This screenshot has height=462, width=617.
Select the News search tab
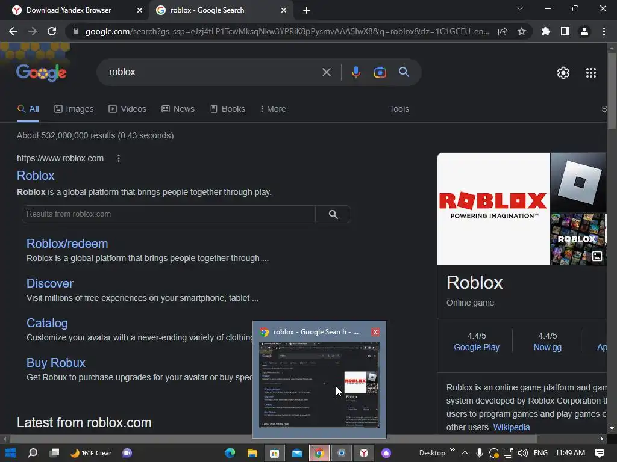point(178,109)
